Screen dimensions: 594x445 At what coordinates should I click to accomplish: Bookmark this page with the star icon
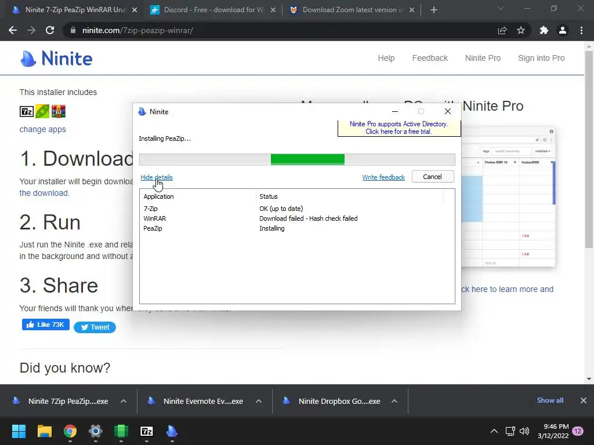[521, 30]
